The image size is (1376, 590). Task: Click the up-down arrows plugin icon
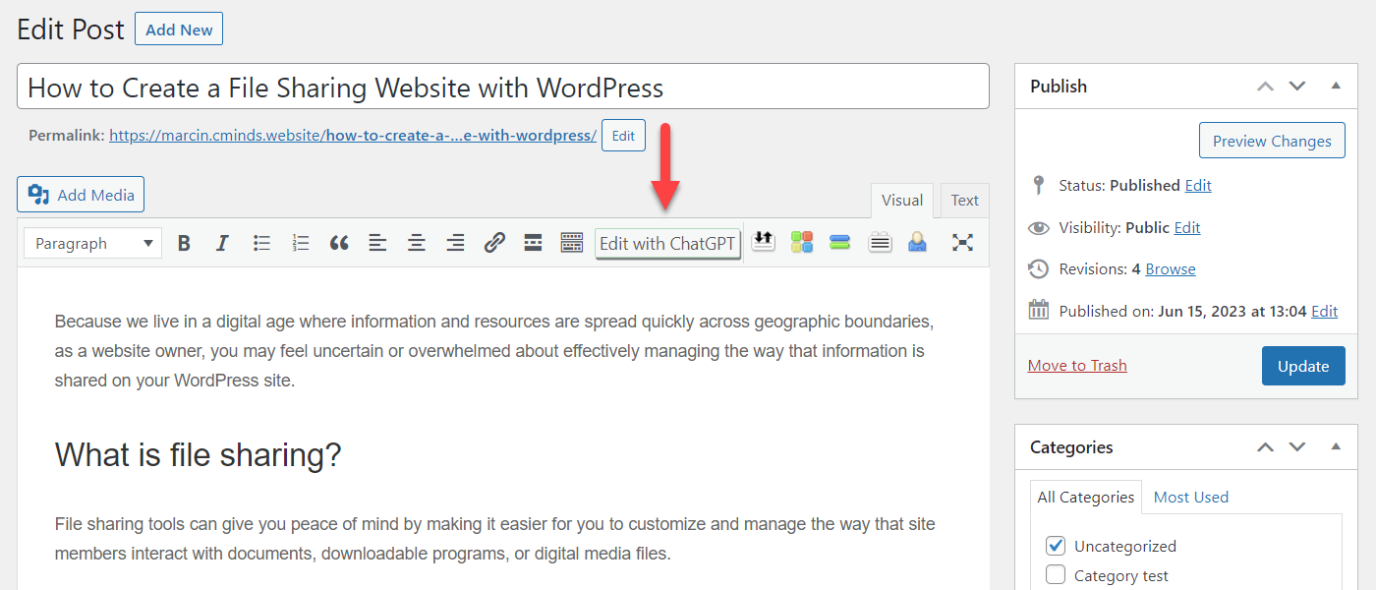pos(764,241)
